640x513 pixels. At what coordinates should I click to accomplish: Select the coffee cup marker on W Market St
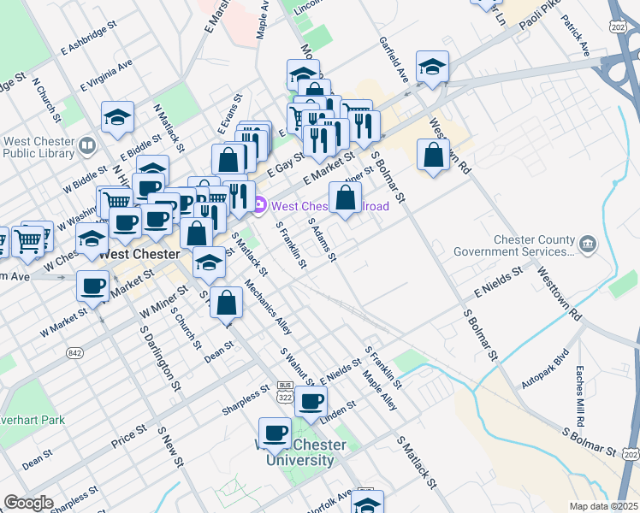tap(92, 288)
